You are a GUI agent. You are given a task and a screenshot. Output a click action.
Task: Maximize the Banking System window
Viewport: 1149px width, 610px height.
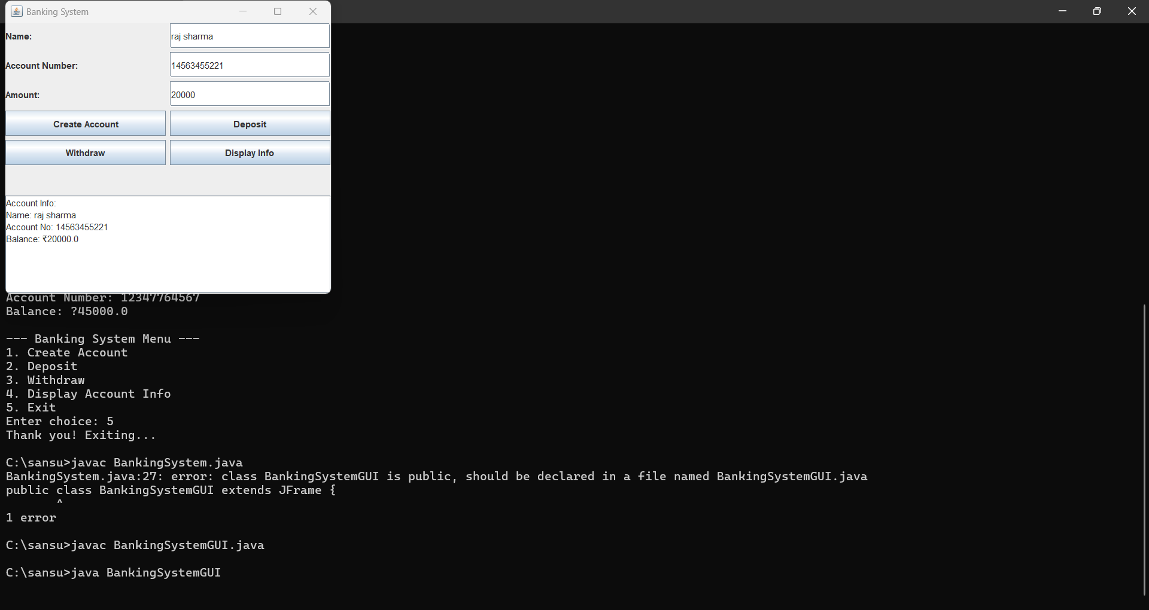pyautogui.click(x=278, y=11)
